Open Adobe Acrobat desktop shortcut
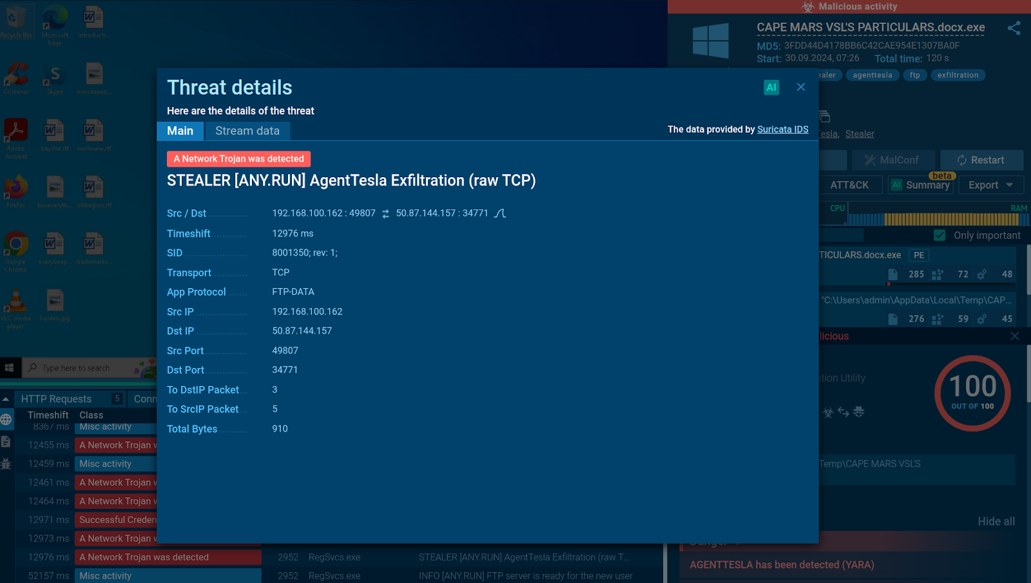 tap(16, 139)
